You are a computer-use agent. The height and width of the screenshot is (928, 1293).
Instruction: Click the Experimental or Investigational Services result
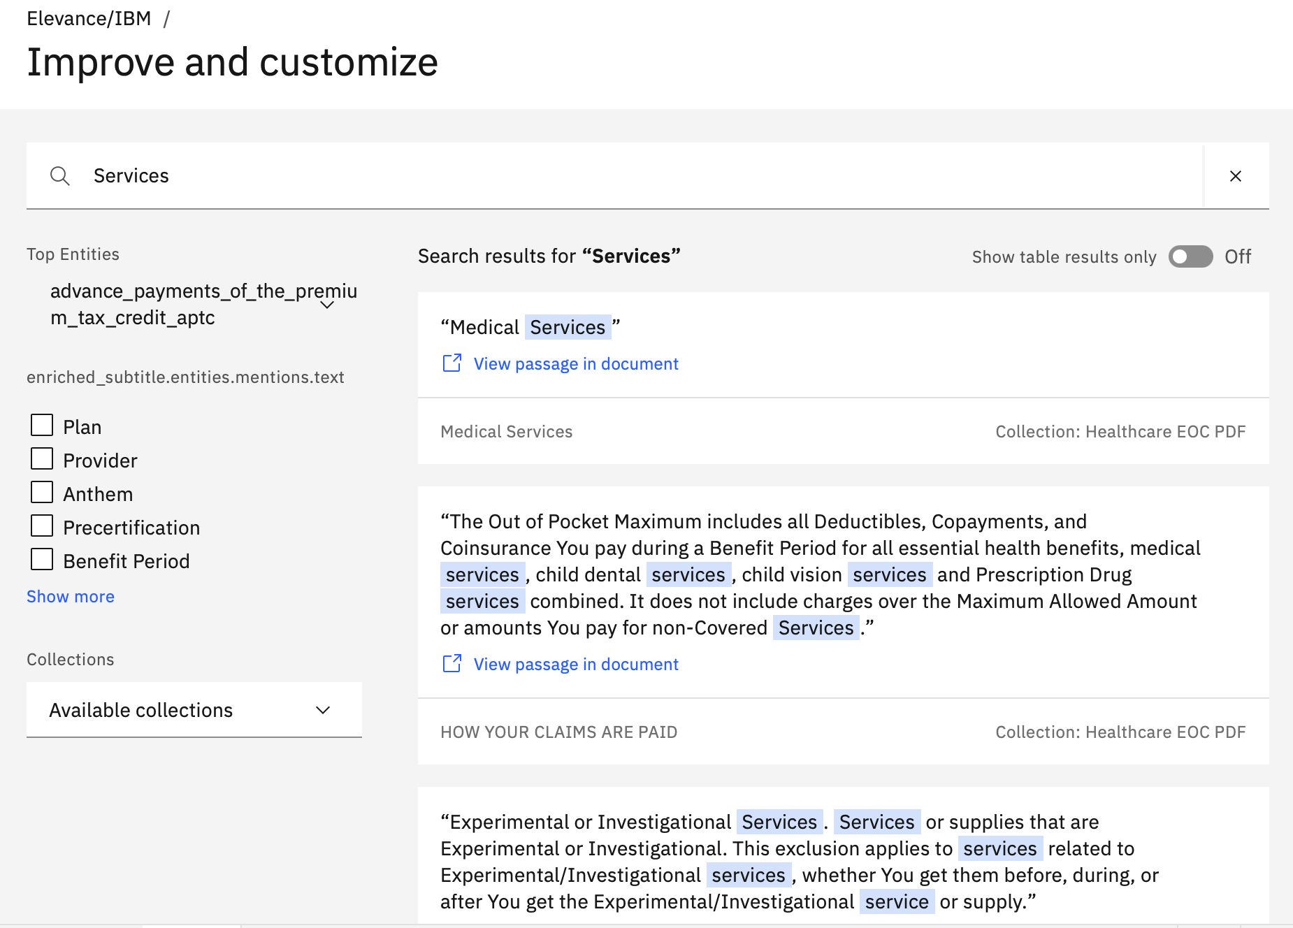pyautogui.click(x=769, y=861)
